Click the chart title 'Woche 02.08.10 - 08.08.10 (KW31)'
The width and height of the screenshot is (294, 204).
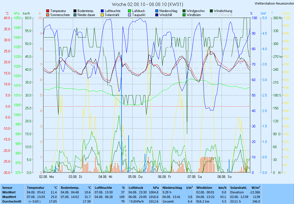tap(147, 4)
